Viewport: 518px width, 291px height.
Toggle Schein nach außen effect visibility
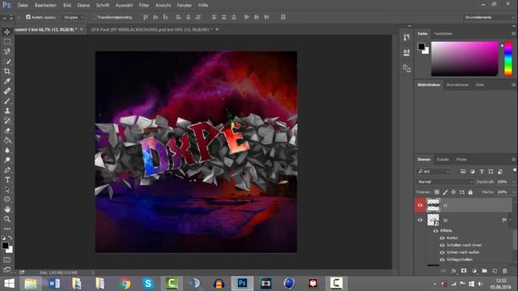tap(442, 252)
